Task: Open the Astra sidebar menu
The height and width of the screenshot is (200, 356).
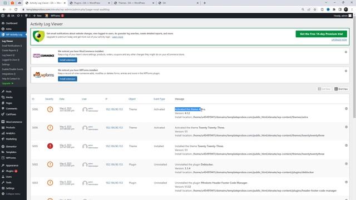Action: pyautogui.click(x=9, y=29)
